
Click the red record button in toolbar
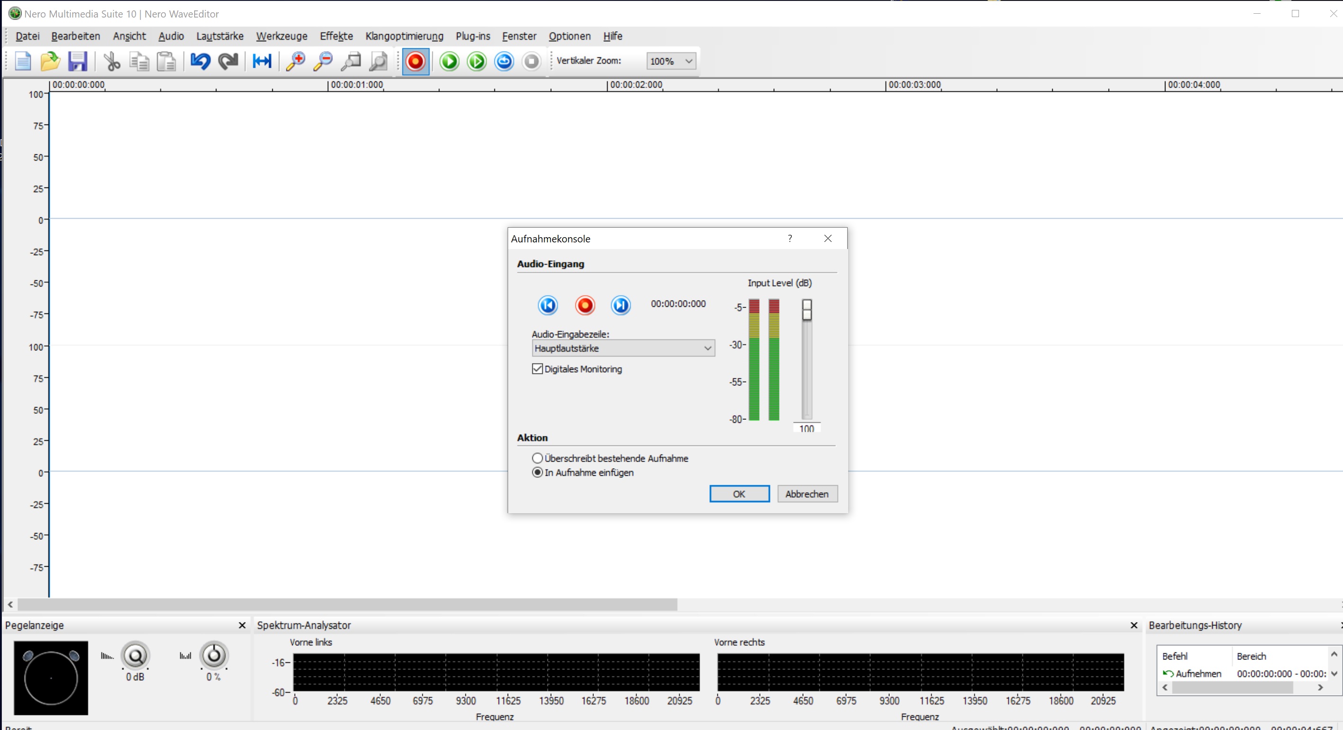click(415, 62)
